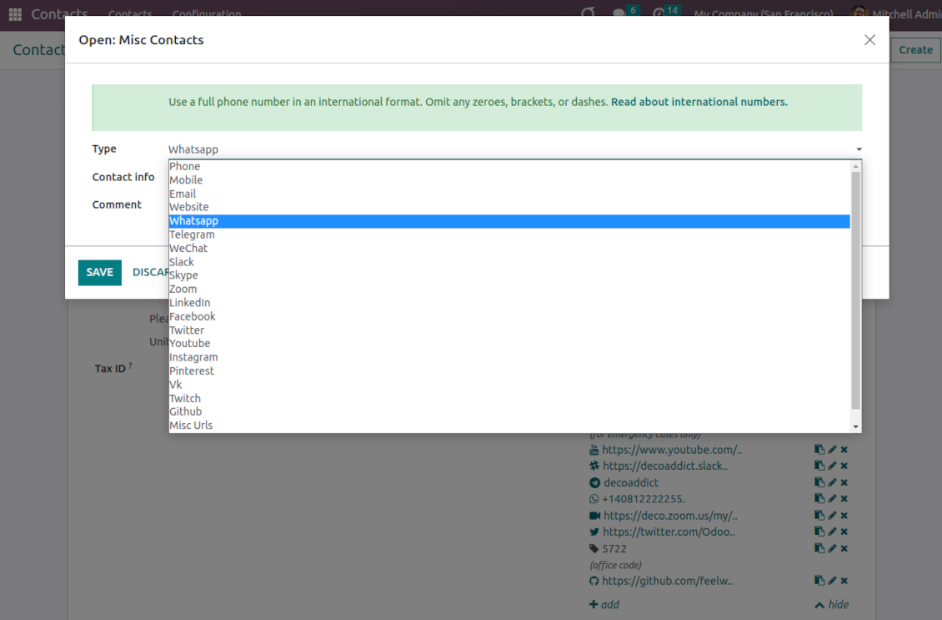Open the Configuration menu in the top bar

pos(207,13)
